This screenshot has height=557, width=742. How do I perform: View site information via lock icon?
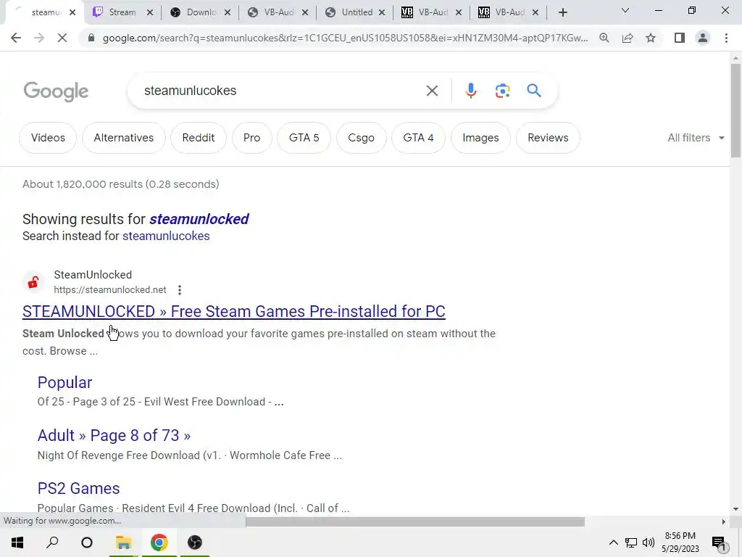point(91,38)
